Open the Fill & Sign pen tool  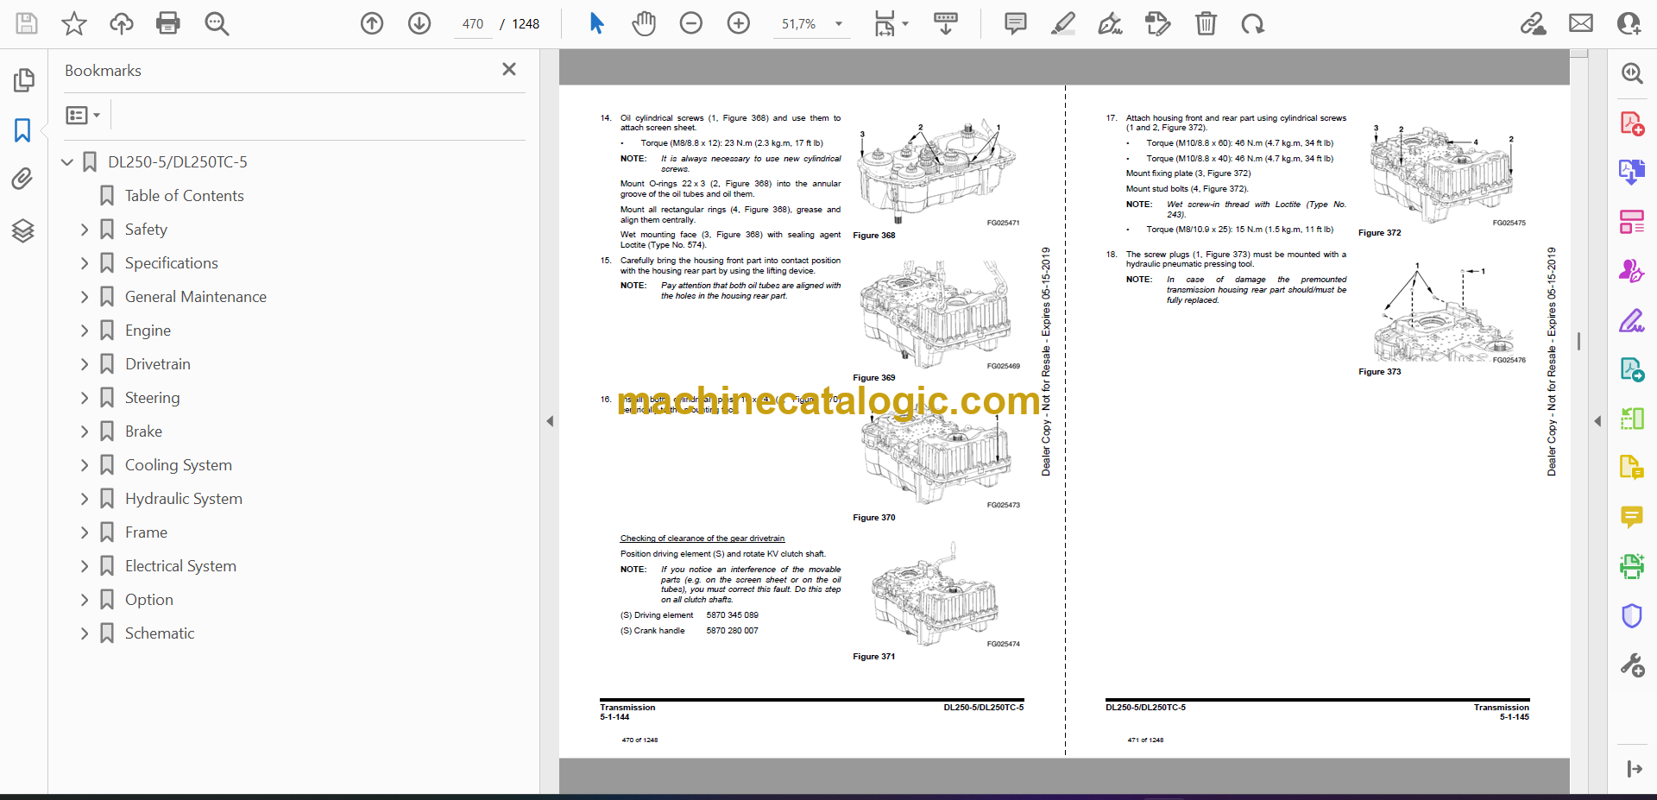[1631, 321]
